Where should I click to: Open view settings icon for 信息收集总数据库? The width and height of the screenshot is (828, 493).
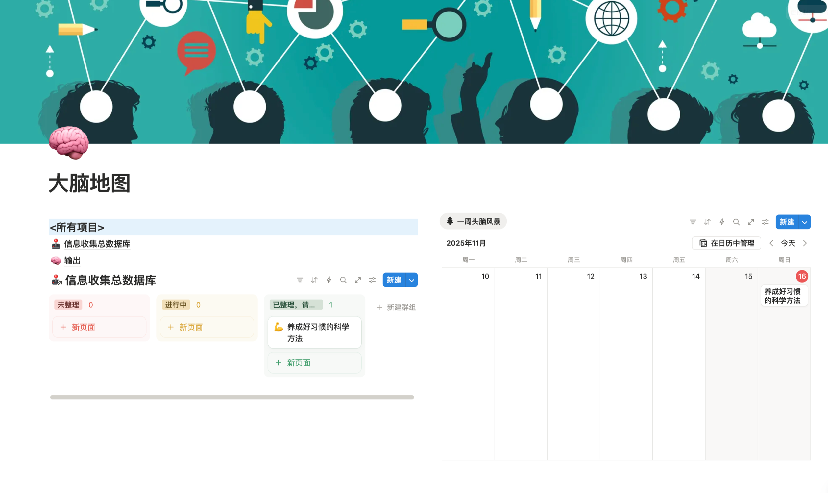click(x=372, y=280)
